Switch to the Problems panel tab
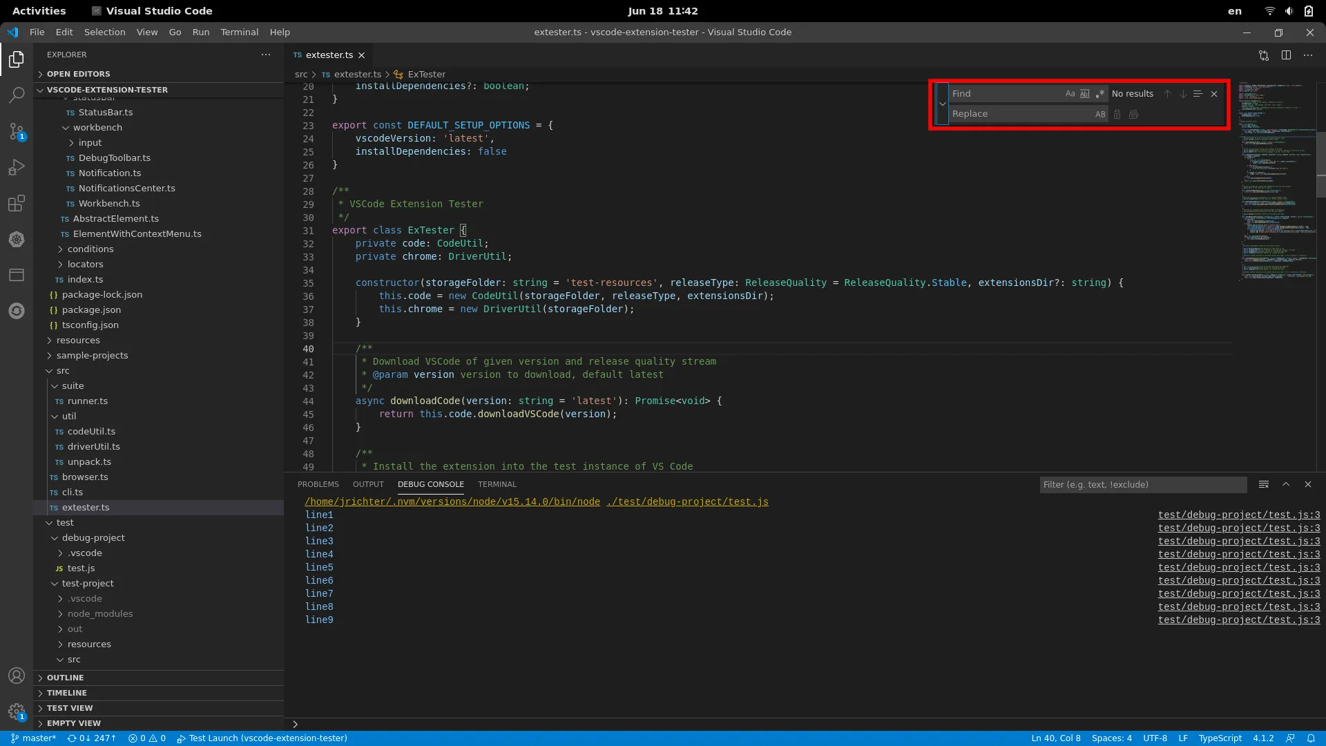 [x=318, y=485]
